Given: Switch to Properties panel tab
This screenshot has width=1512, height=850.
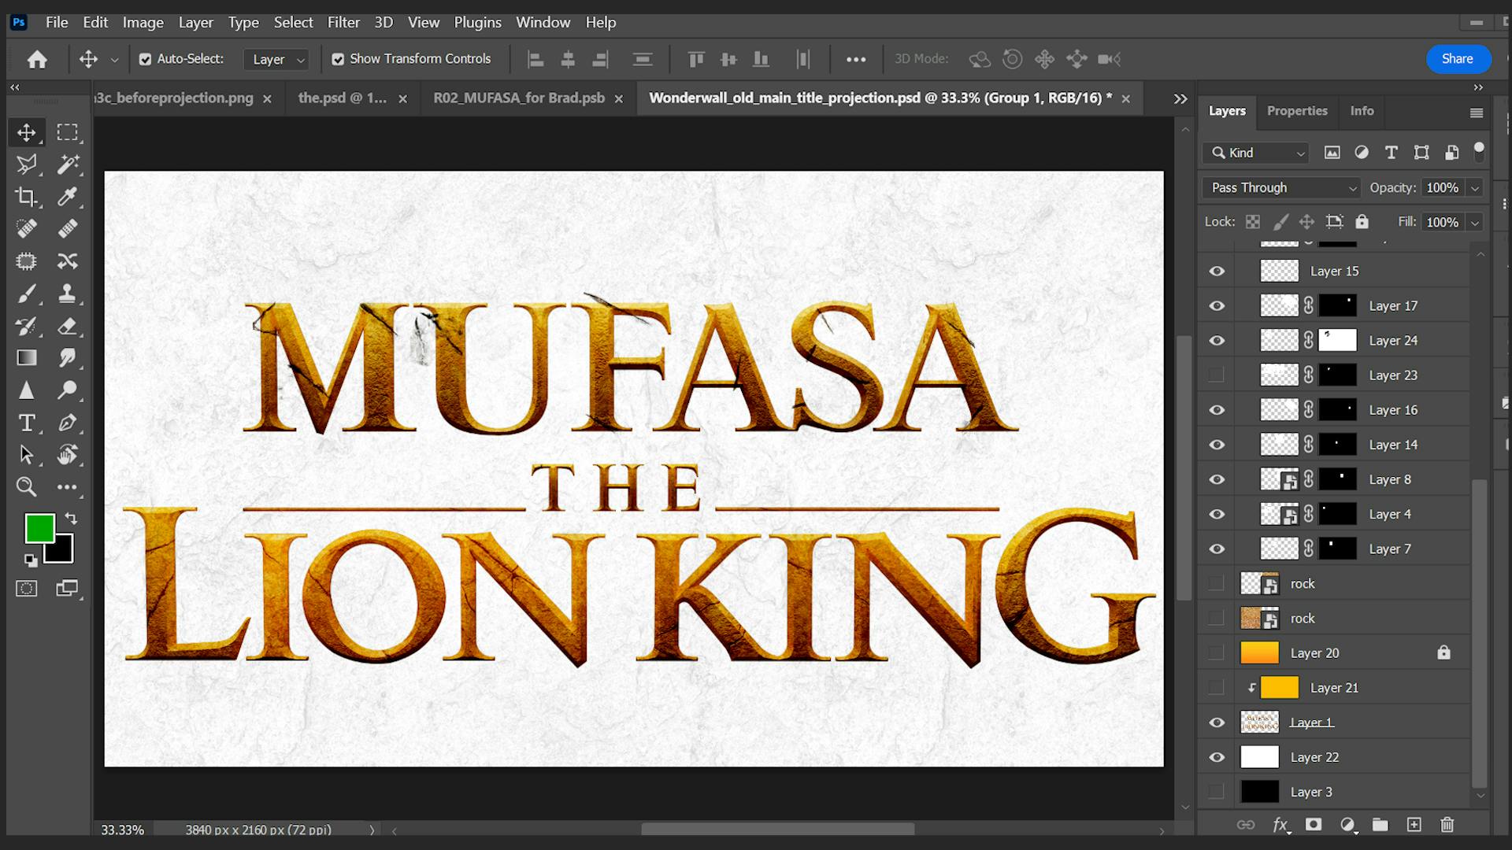Looking at the screenshot, I should click(1297, 111).
